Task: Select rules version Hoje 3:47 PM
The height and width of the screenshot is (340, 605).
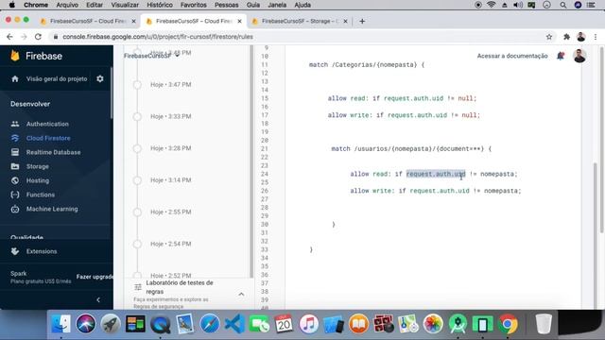Action: [170, 84]
